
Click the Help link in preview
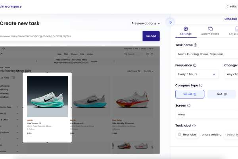click(x=136, y=48)
